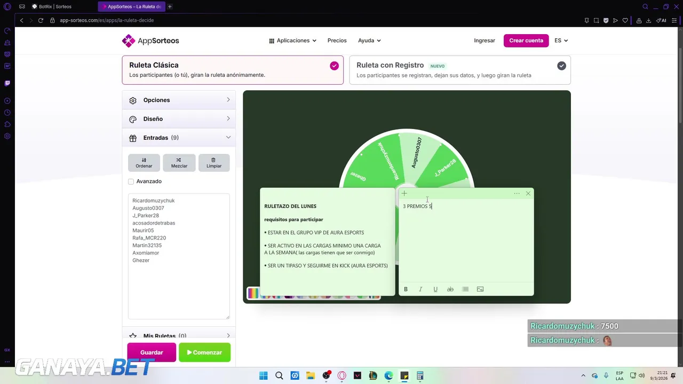Image resolution: width=683 pixels, height=384 pixels.
Task: Enable the Avanzado checkbox
Action: [x=131, y=181]
